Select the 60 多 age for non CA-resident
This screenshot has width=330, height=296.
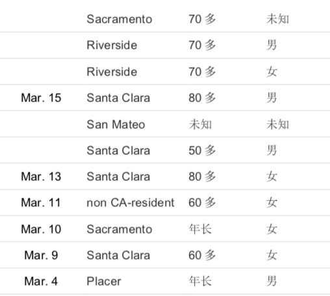(x=202, y=203)
